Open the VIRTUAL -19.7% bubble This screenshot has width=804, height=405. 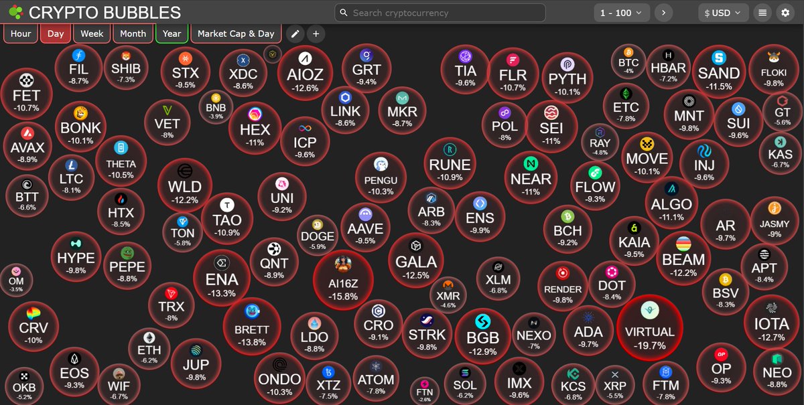(x=649, y=326)
